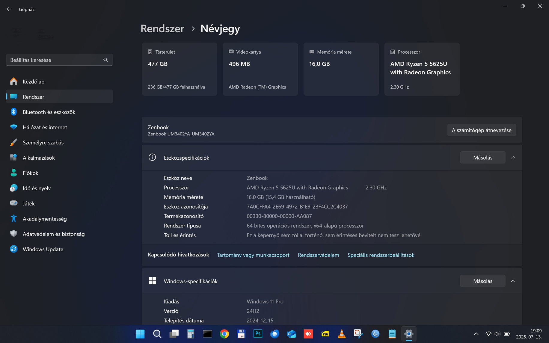The height and width of the screenshot is (343, 549).
Task: Open the Wi-Fi network tray icon
Action: (x=488, y=334)
